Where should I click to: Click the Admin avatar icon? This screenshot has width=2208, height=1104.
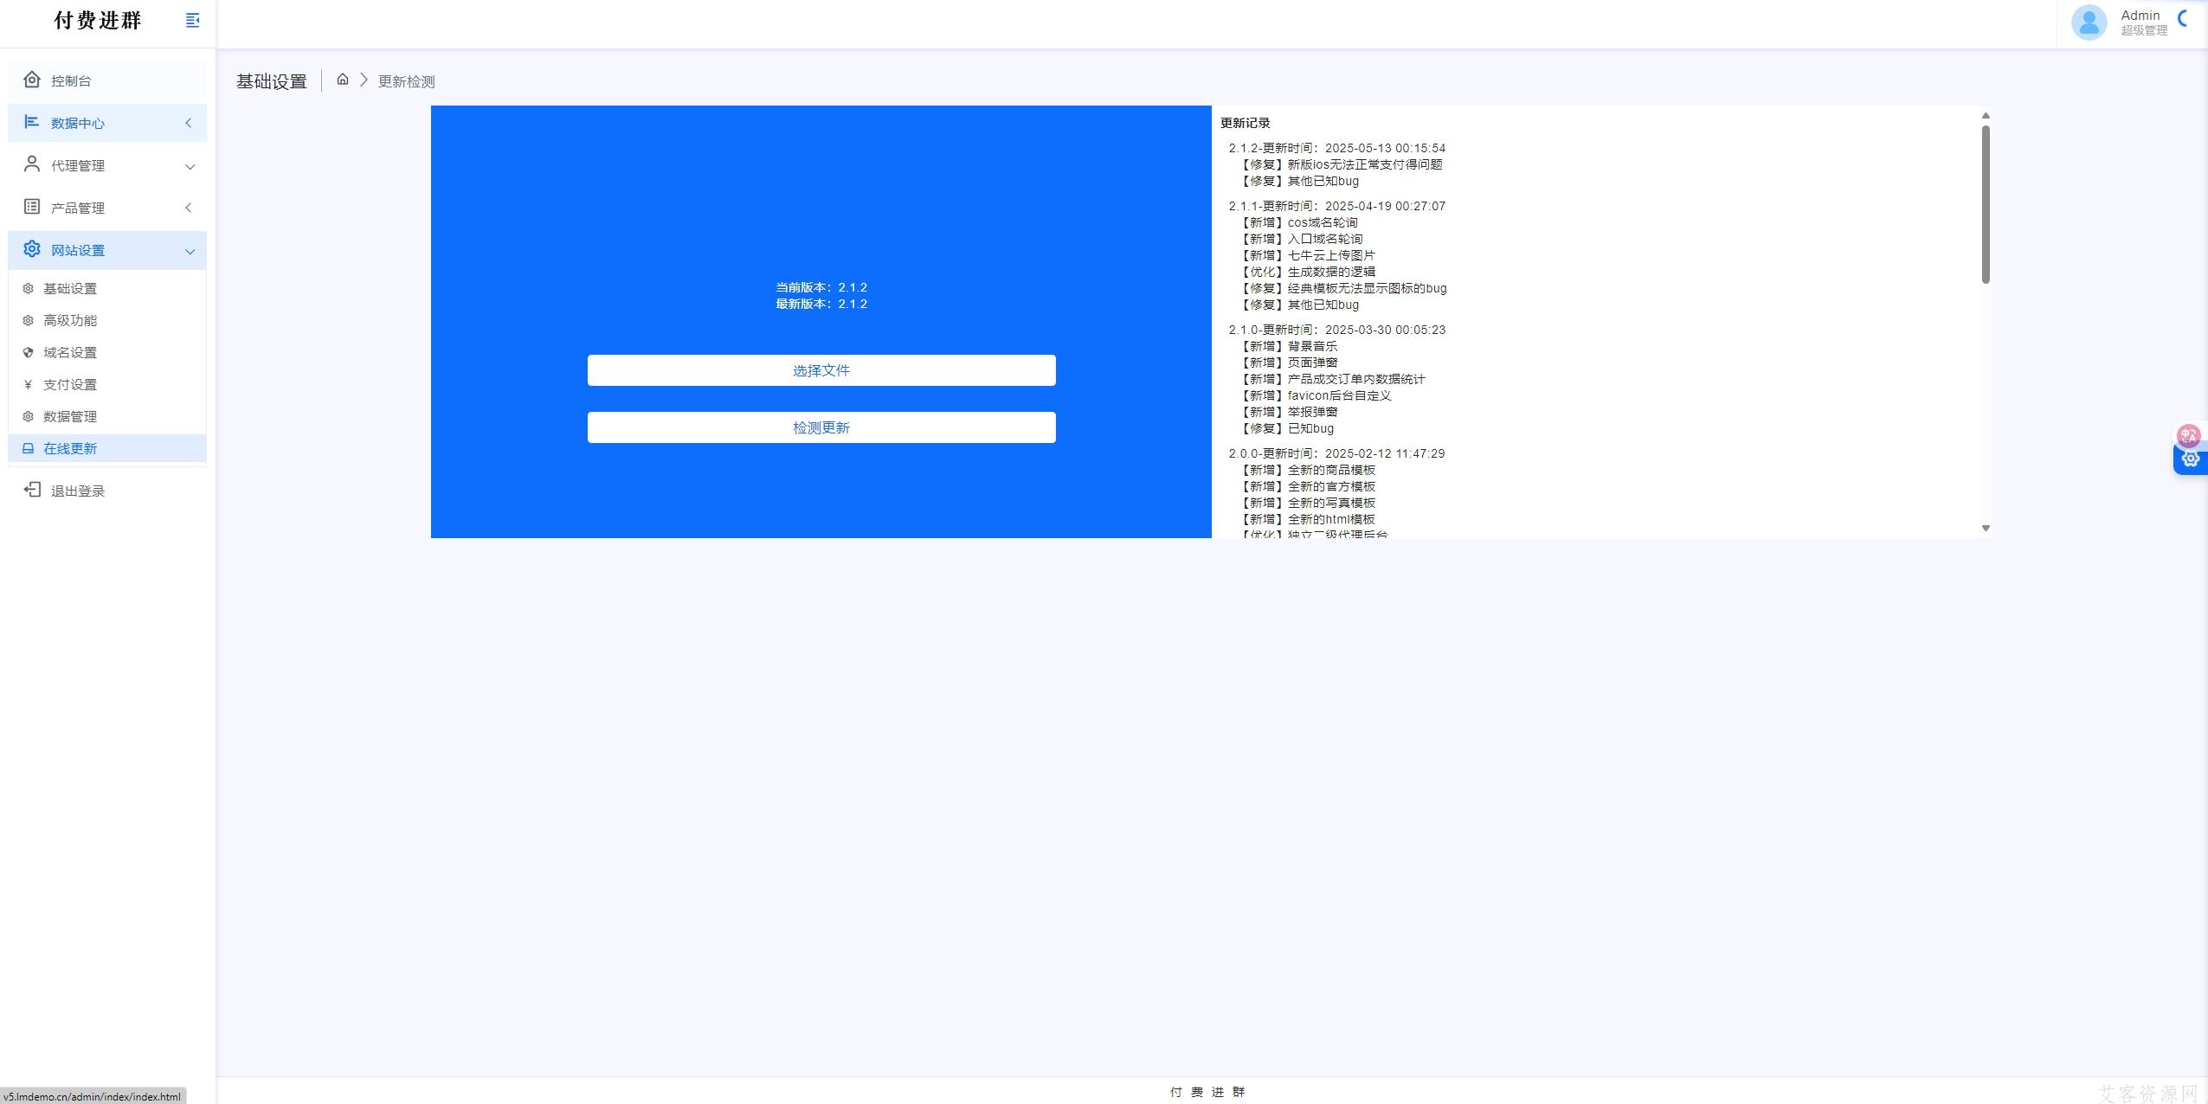pyautogui.click(x=2088, y=22)
